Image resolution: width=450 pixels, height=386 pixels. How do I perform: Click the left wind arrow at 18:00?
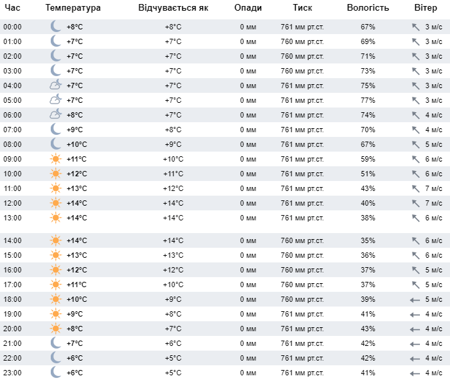point(415,299)
